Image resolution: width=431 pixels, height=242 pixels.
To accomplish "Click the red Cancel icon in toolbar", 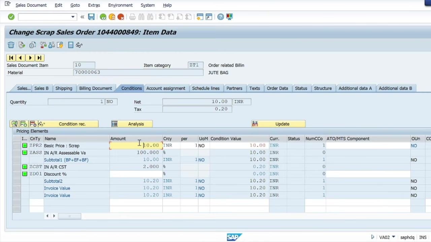I will pos(121,17).
